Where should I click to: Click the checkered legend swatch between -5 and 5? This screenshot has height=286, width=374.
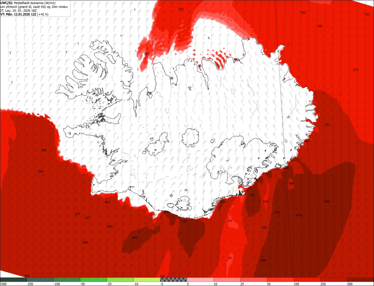pyautogui.click(x=174, y=280)
